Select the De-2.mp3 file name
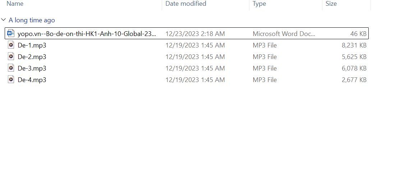Image resolution: width=400 pixels, height=172 pixels. point(32,57)
